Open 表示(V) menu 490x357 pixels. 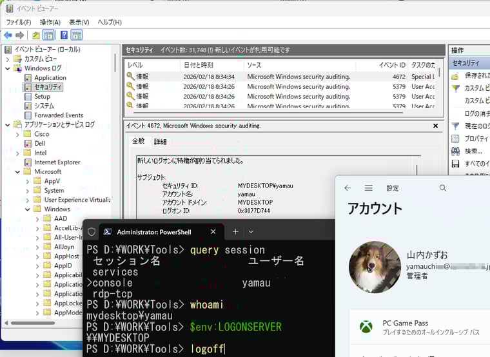79,22
